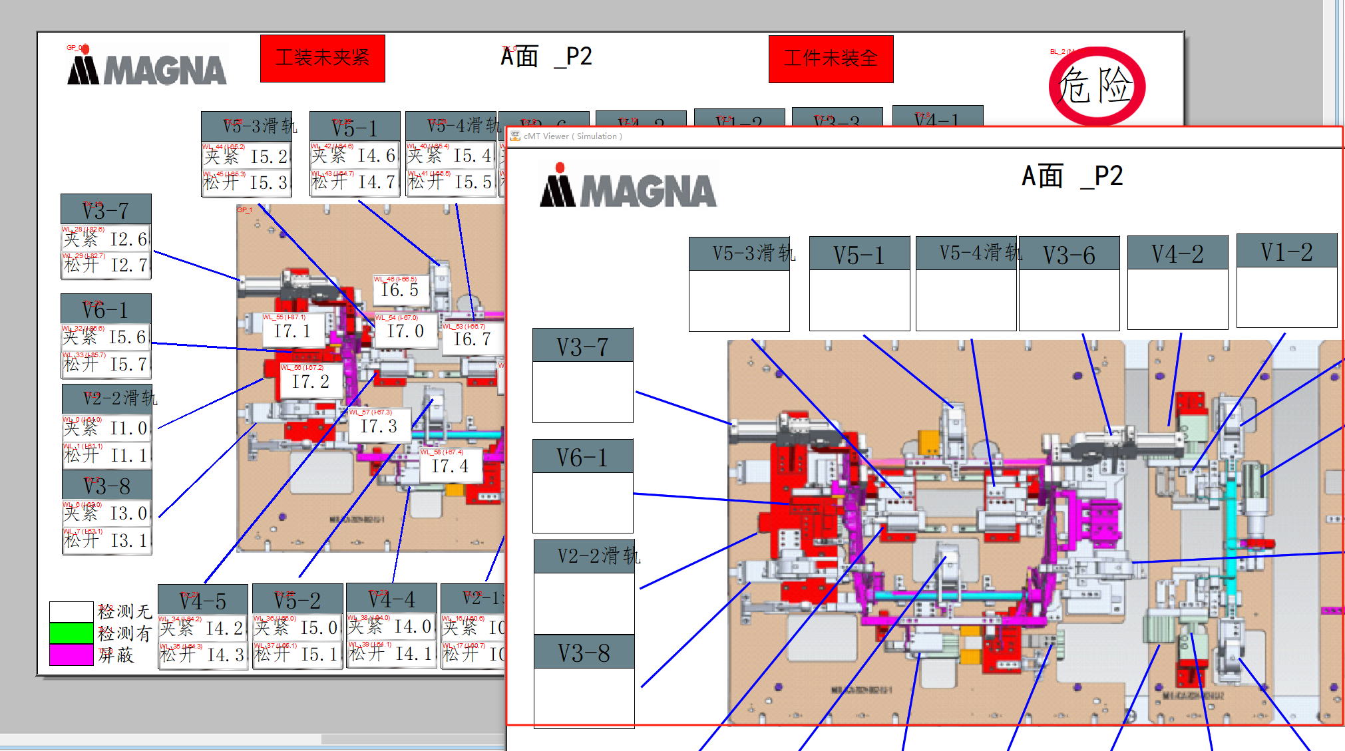The image size is (1345, 751).
Task: Select the 松开 I4.7 indicator under V5-1
Action: [x=355, y=182]
